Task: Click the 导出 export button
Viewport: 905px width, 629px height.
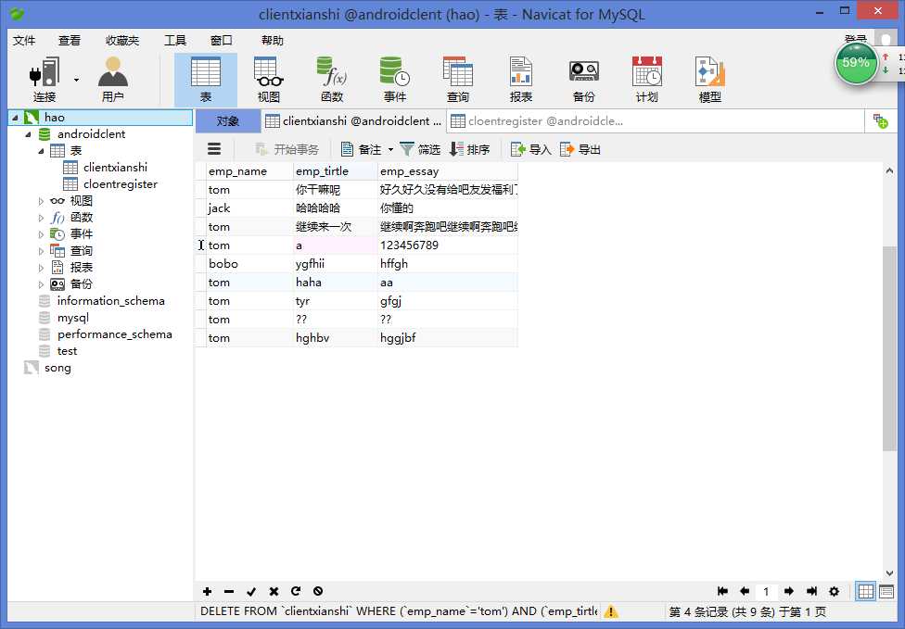Action: (580, 150)
